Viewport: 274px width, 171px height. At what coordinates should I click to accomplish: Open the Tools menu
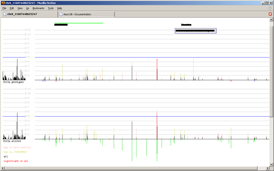point(51,8)
